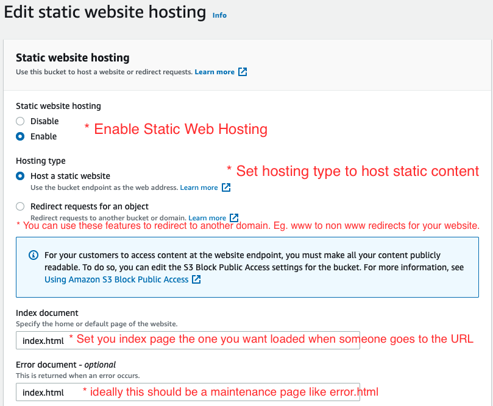Choose Host a static website option
493x406 pixels.
pos(20,176)
